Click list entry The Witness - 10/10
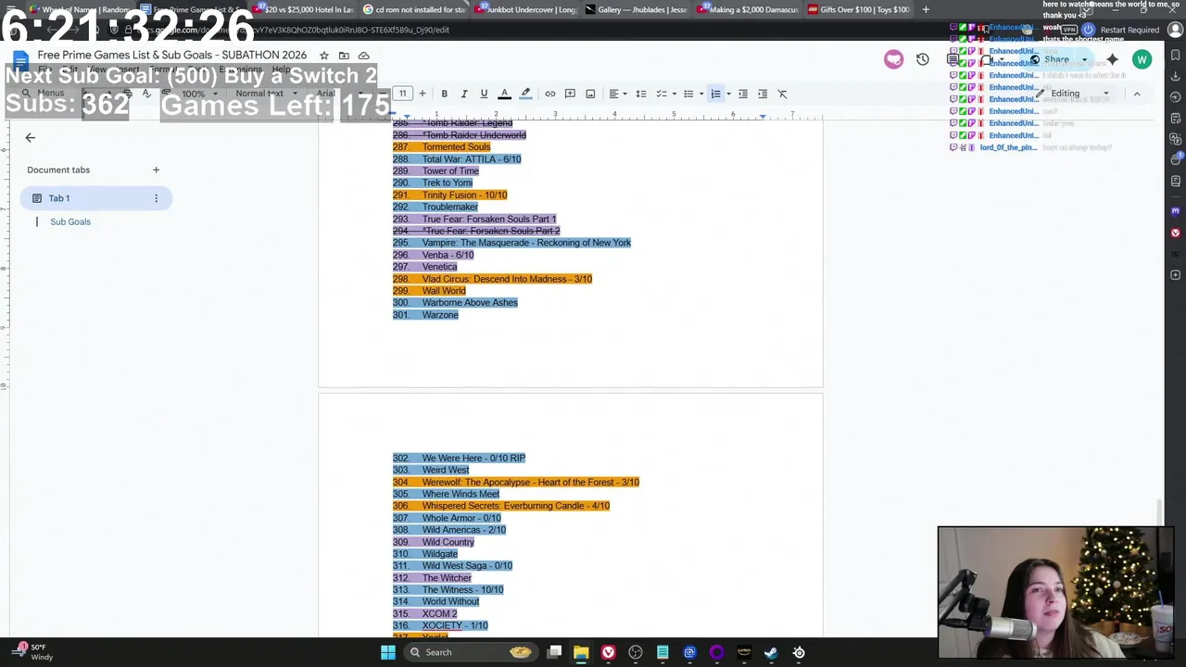 click(x=462, y=589)
